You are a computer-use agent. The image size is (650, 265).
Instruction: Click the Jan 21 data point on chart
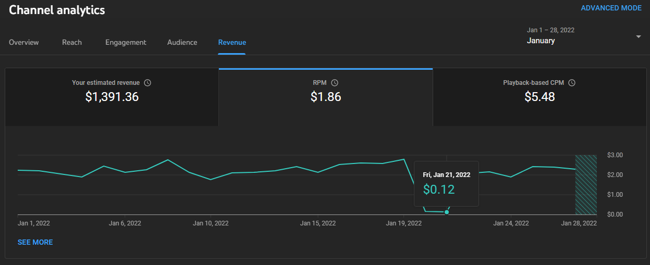[447, 212]
